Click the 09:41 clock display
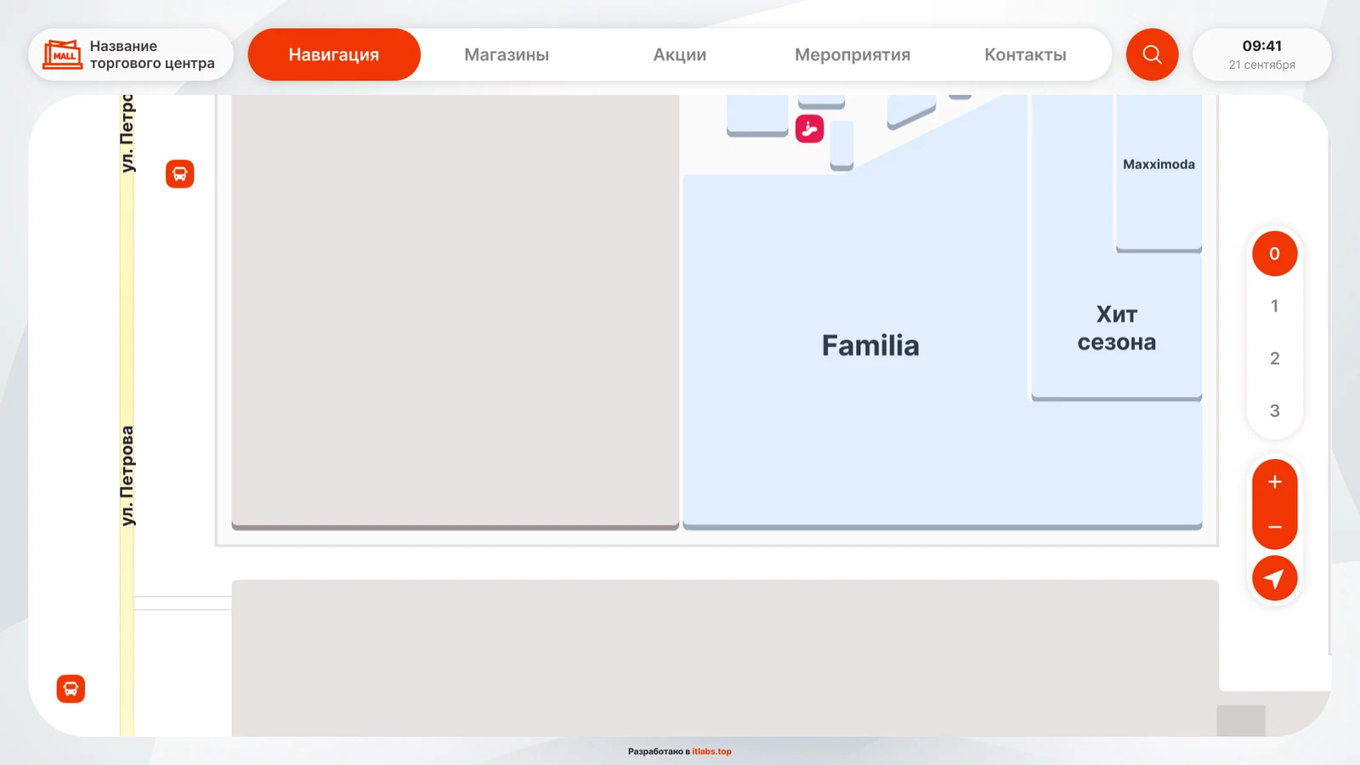Screen dimensions: 1360x765 click(1262, 46)
